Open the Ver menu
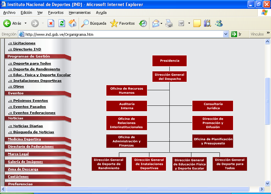 (x=40, y=13)
